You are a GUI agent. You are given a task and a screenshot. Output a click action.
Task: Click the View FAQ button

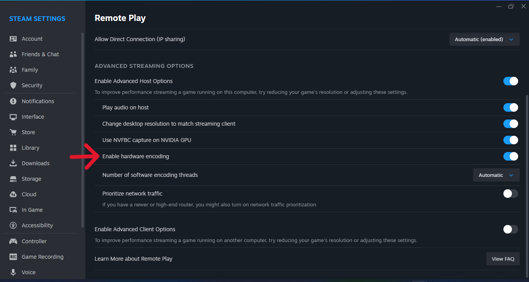(x=503, y=258)
